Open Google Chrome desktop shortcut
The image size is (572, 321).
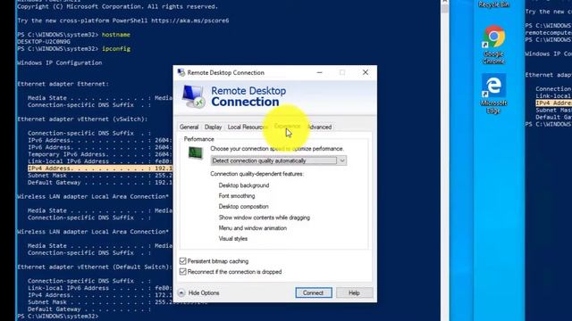(494, 45)
